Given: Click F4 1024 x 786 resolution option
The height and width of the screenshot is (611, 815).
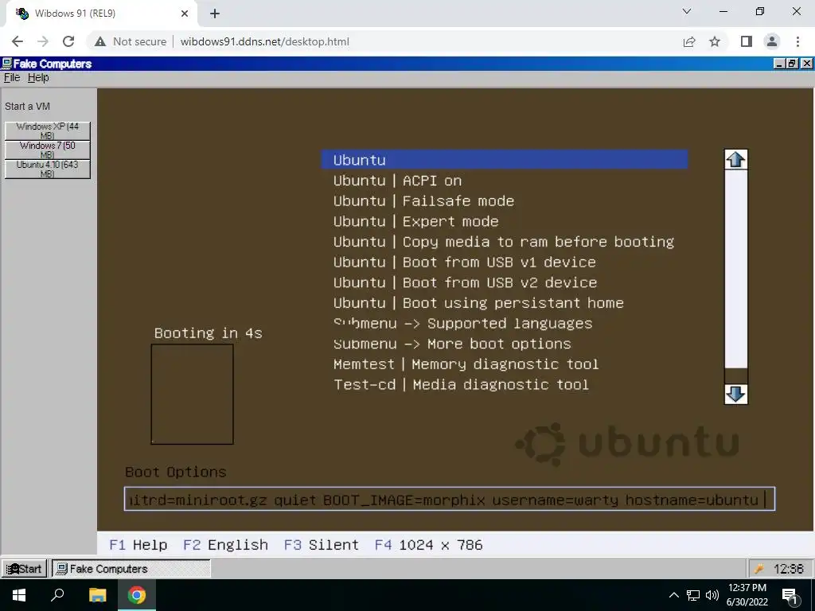Looking at the screenshot, I should click(x=429, y=544).
